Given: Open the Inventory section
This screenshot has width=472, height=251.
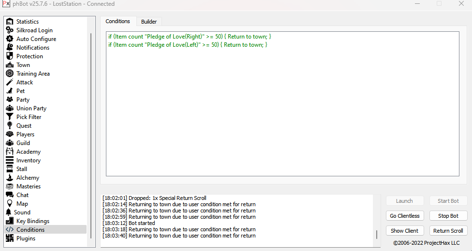Looking at the screenshot, I should click(28, 160).
